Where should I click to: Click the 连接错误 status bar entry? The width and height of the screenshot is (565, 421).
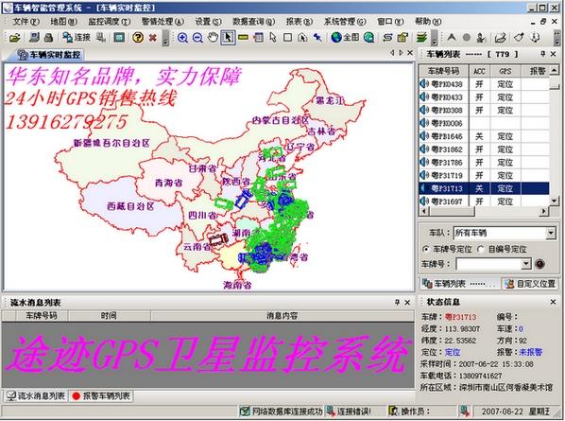pos(349,412)
